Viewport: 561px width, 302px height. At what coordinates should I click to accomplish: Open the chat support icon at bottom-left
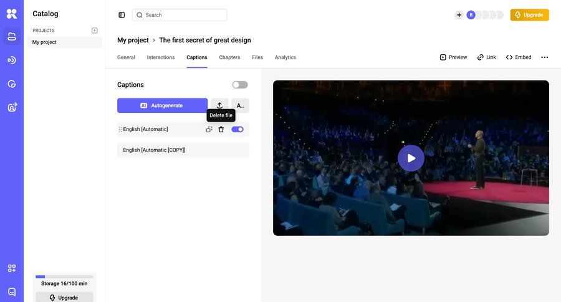12,291
